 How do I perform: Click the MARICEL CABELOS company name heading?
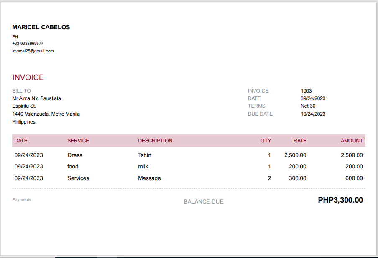click(x=41, y=27)
